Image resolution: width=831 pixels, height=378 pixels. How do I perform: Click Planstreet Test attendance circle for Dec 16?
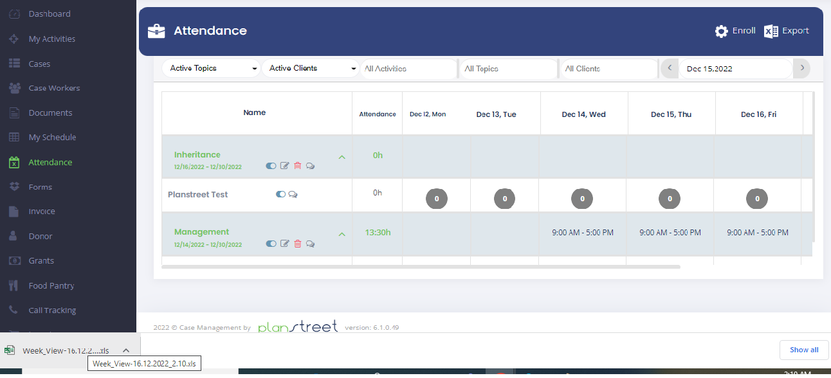click(758, 199)
